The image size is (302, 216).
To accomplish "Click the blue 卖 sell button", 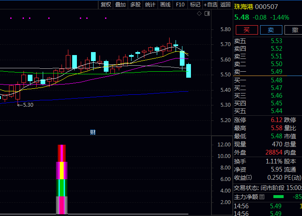I will [x=271, y=30].
